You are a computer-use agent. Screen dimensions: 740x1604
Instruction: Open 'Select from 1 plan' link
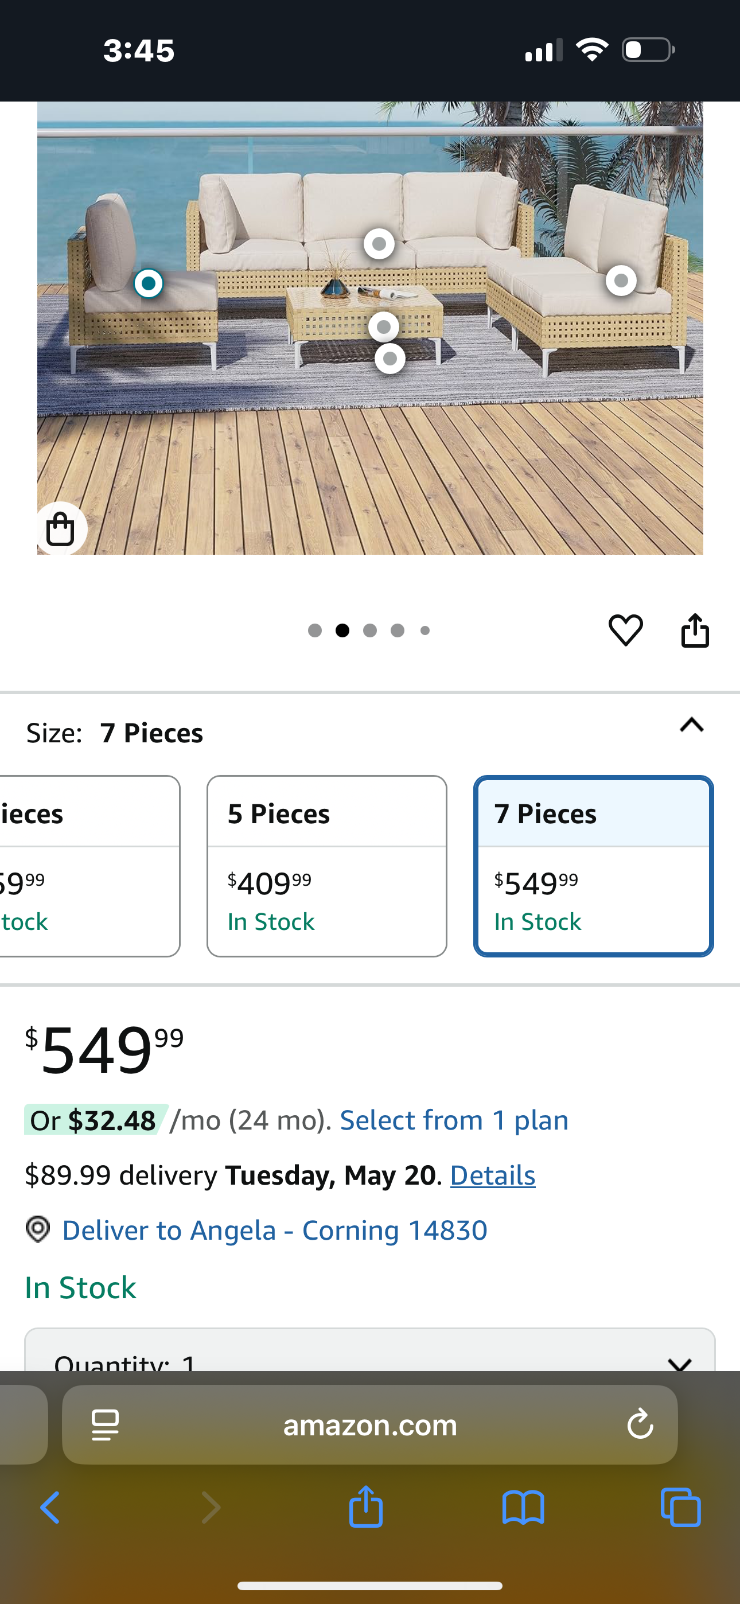tap(454, 1121)
